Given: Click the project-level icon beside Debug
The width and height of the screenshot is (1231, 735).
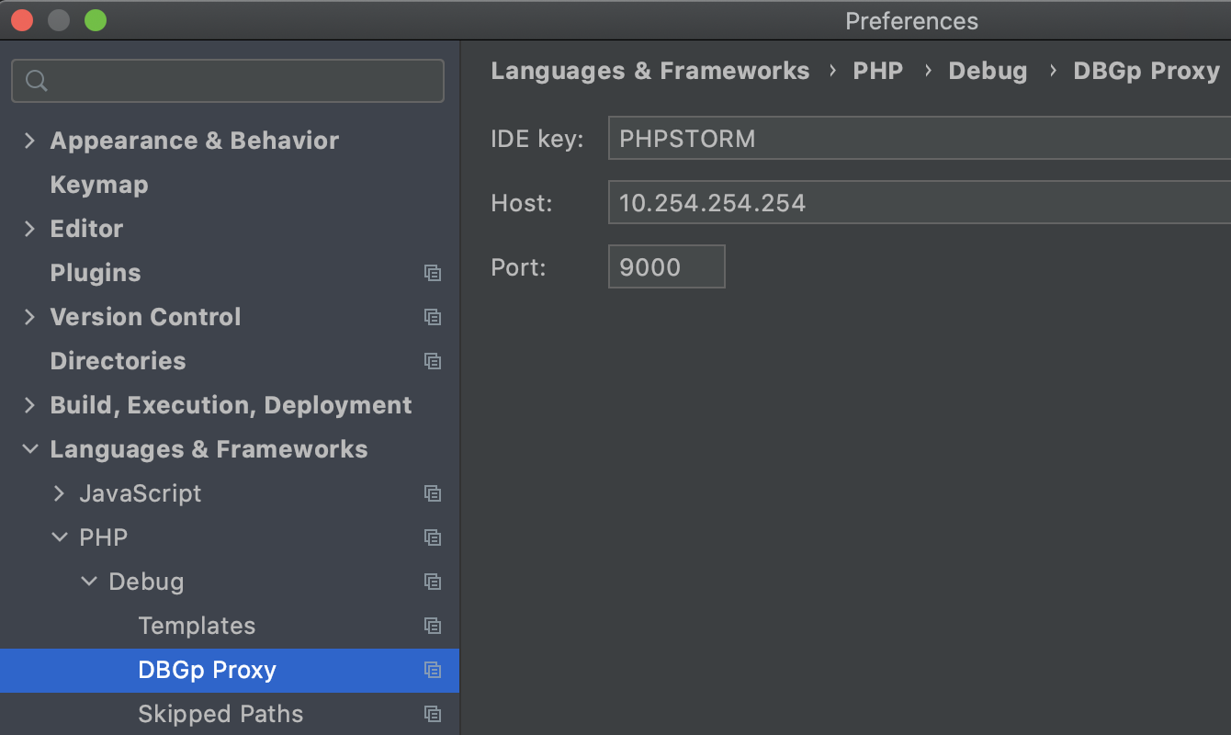Looking at the screenshot, I should pos(433,582).
